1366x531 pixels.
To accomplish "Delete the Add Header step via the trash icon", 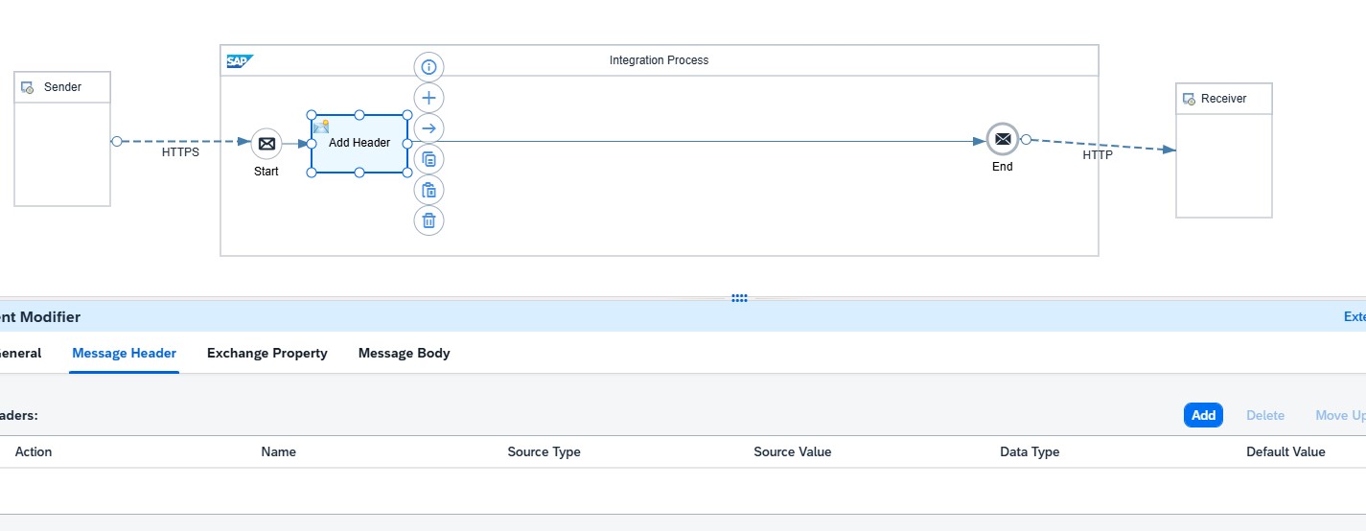I will coord(428,220).
